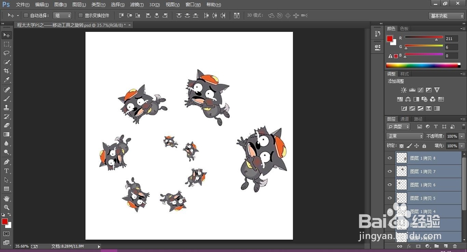Select the Rectangular Marquee tool
Screen dimensions: 467x252
point(6,44)
